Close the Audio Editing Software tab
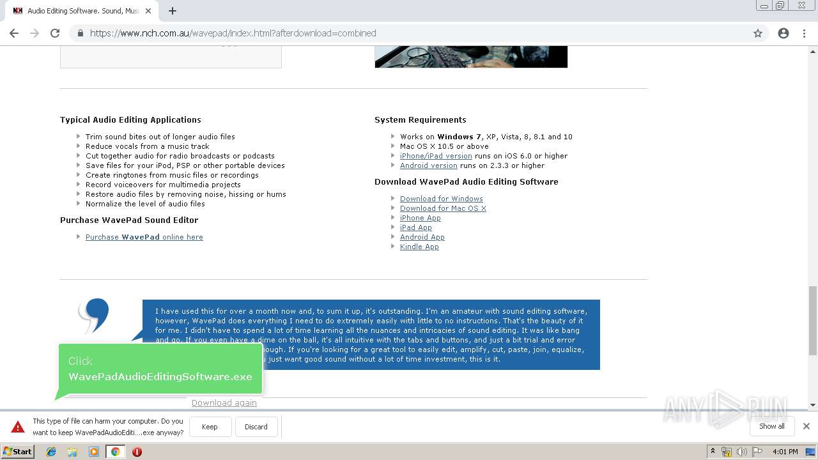Viewport: 818px width, 460px height. 148,11
